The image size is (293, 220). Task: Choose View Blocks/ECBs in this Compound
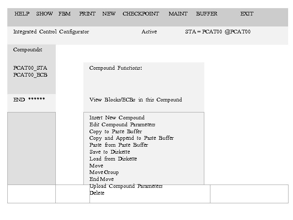pyautogui.click(x=136, y=100)
